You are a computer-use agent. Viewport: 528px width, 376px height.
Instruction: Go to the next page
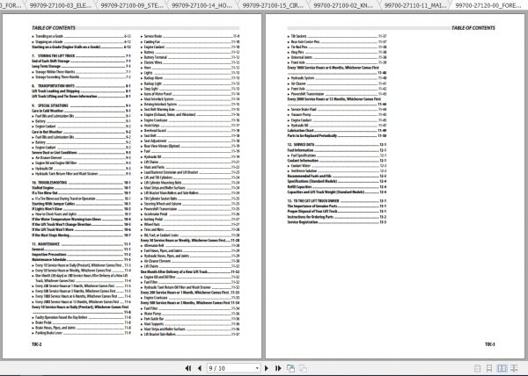(267, 368)
